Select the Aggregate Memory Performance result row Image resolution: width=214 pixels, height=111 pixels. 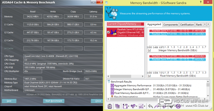pyautogui.click(x=153, y=85)
